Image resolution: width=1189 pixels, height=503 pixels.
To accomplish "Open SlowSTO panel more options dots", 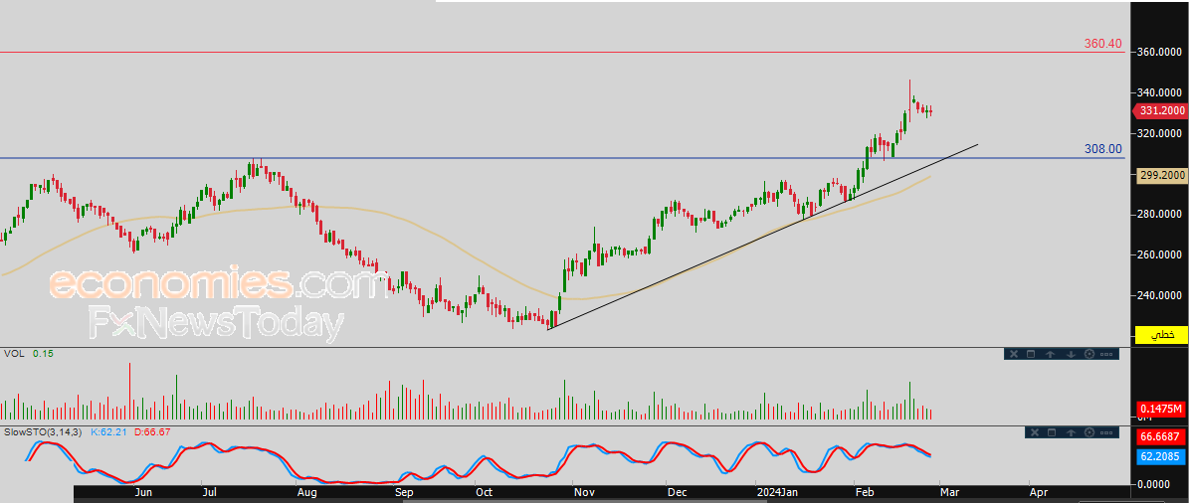I will pyautogui.click(x=1106, y=432).
